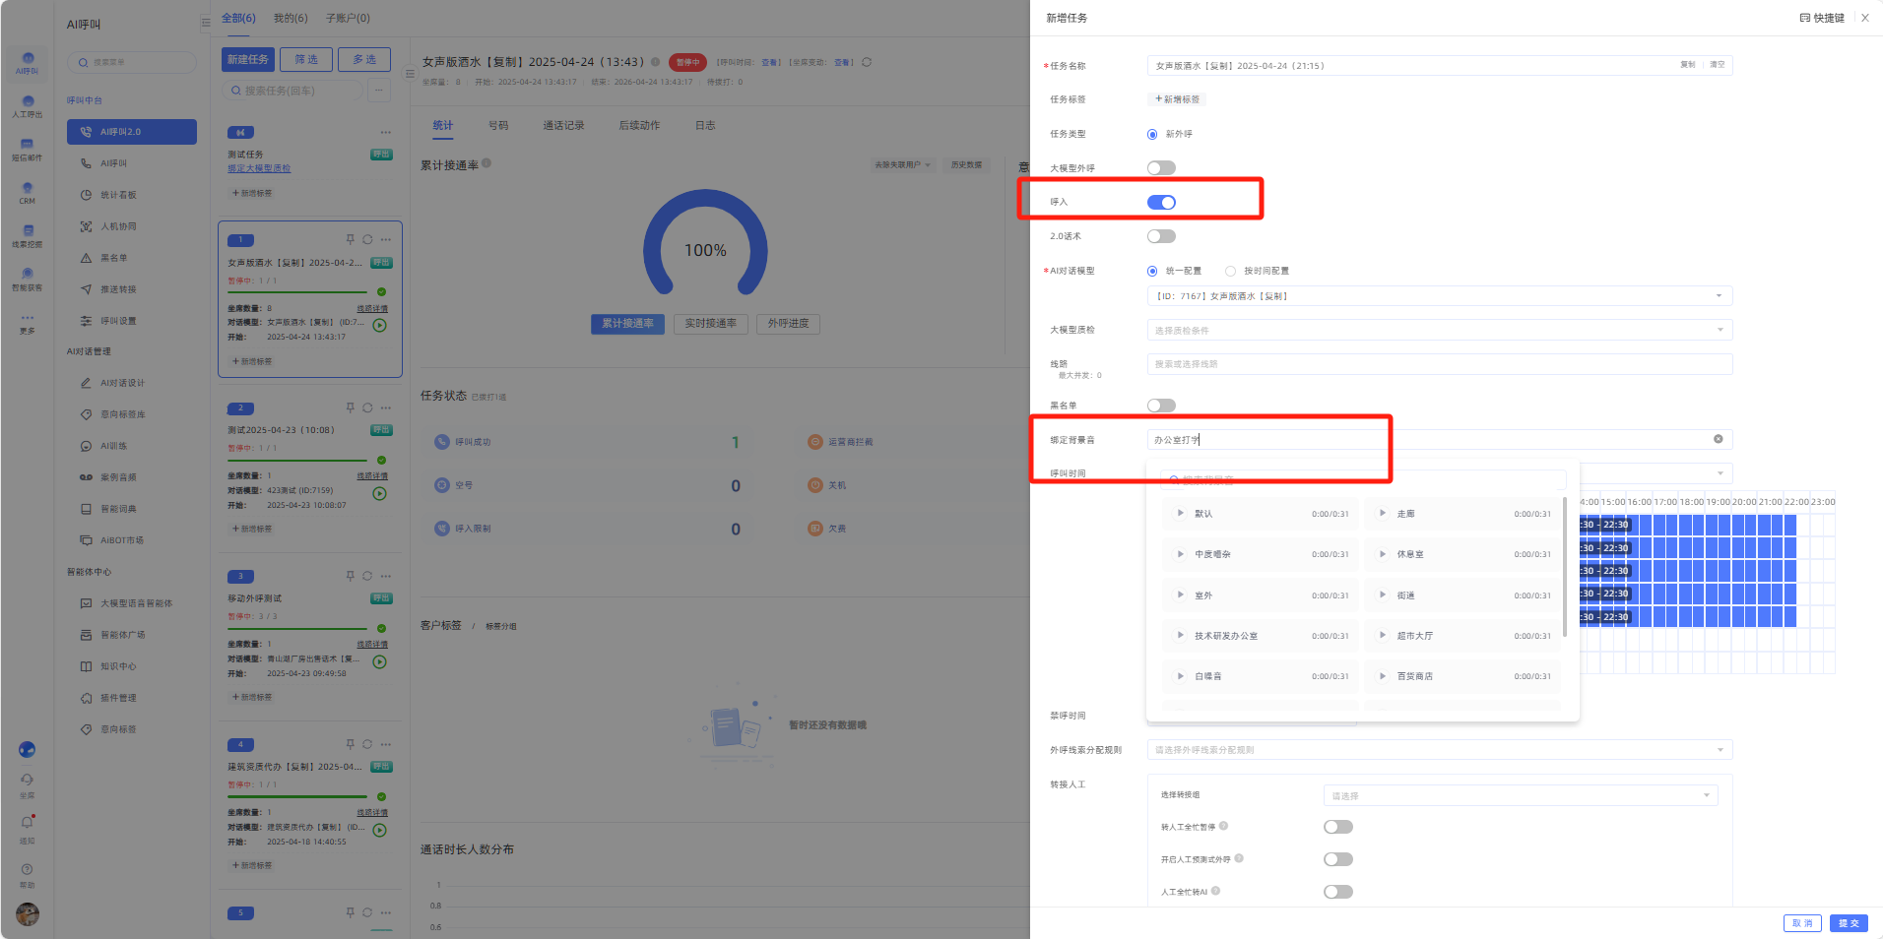Click the help icon beside 开启人工预测式外呼
The width and height of the screenshot is (1883, 939).
(x=1239, y=858)
